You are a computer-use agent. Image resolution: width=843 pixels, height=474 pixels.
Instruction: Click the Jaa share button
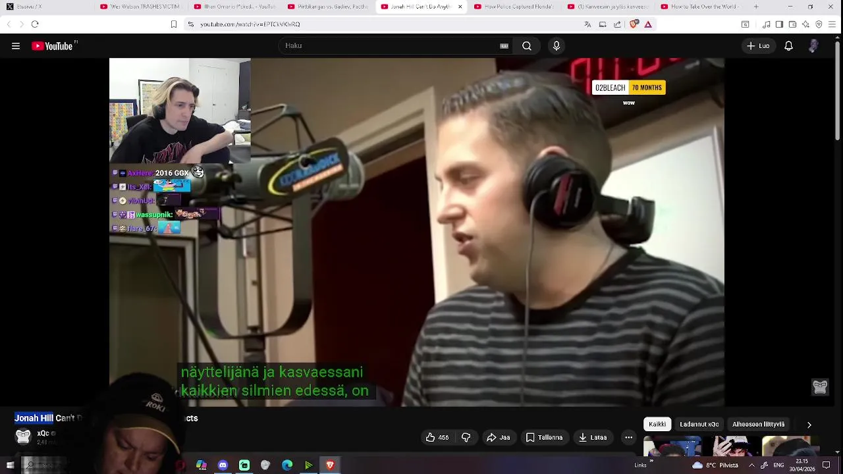499,437
